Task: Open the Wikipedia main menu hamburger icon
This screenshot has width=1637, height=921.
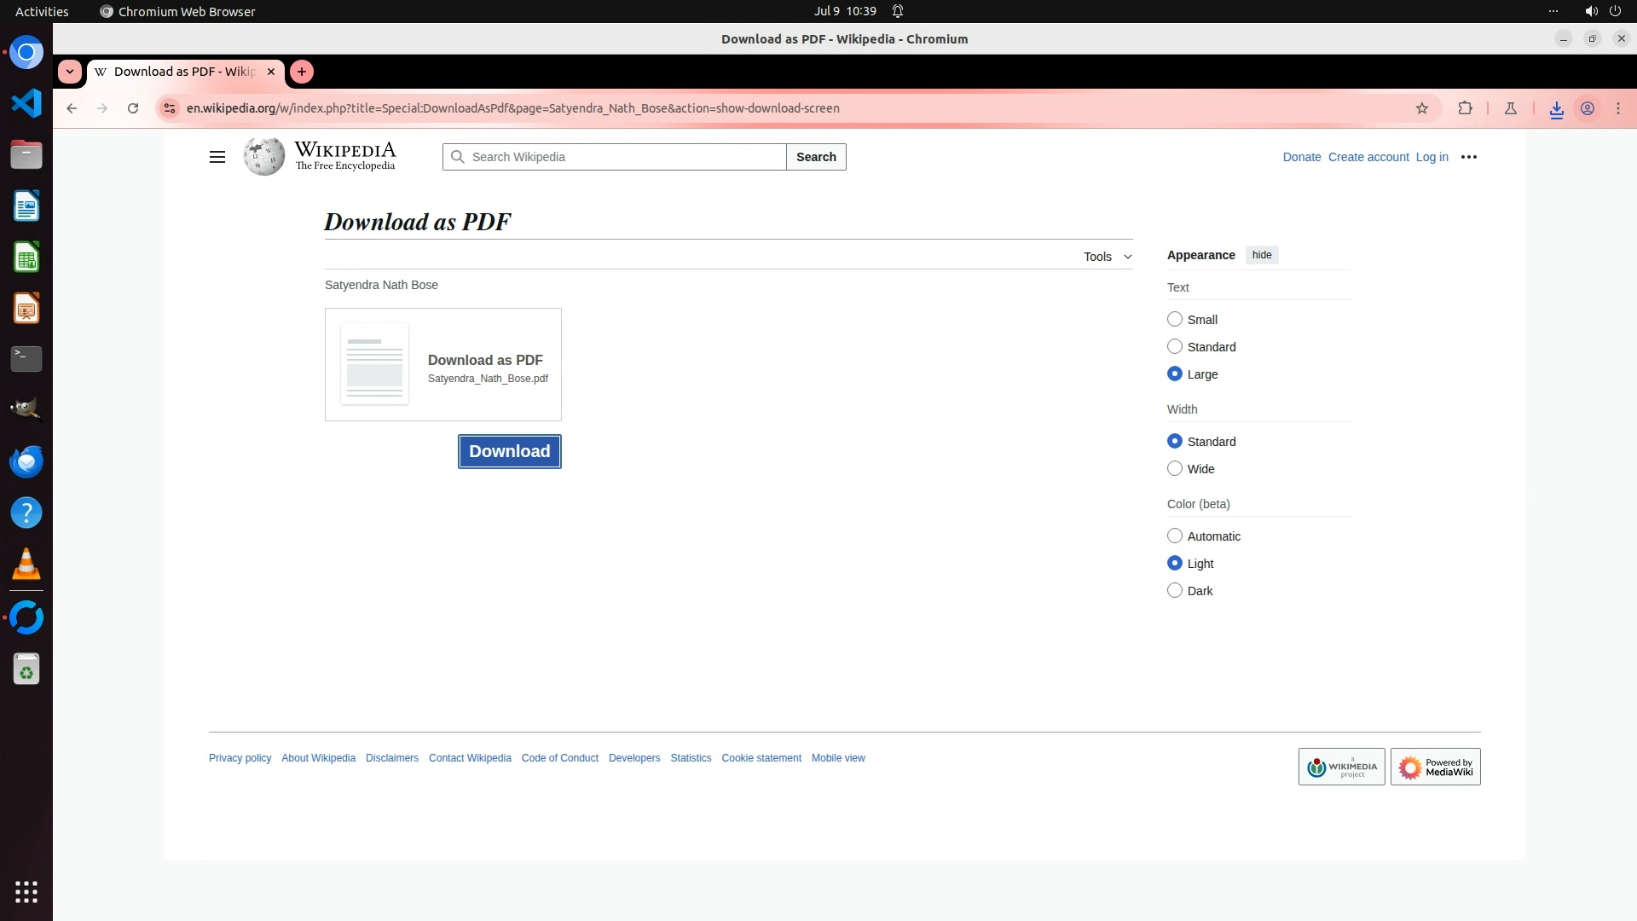Action: (x=217, y=157)
